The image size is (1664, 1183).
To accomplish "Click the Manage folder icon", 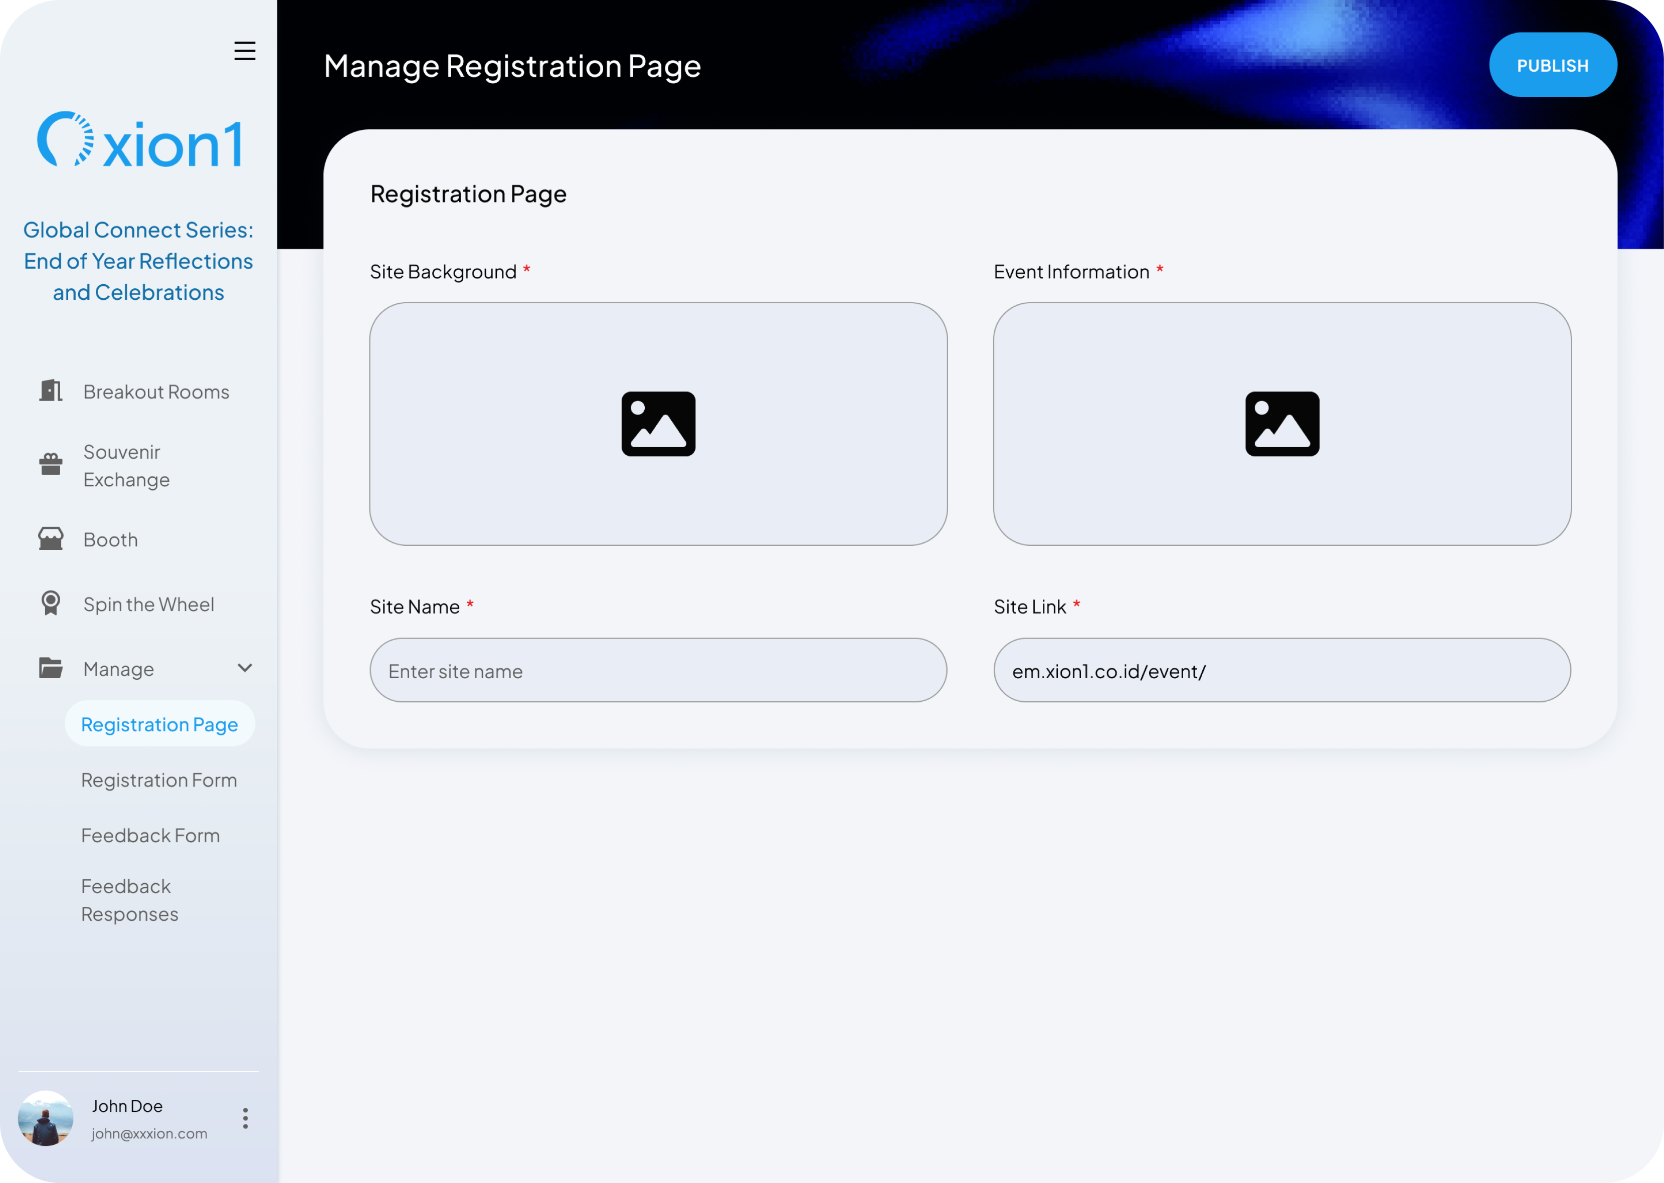I will [x=50, y=668].
